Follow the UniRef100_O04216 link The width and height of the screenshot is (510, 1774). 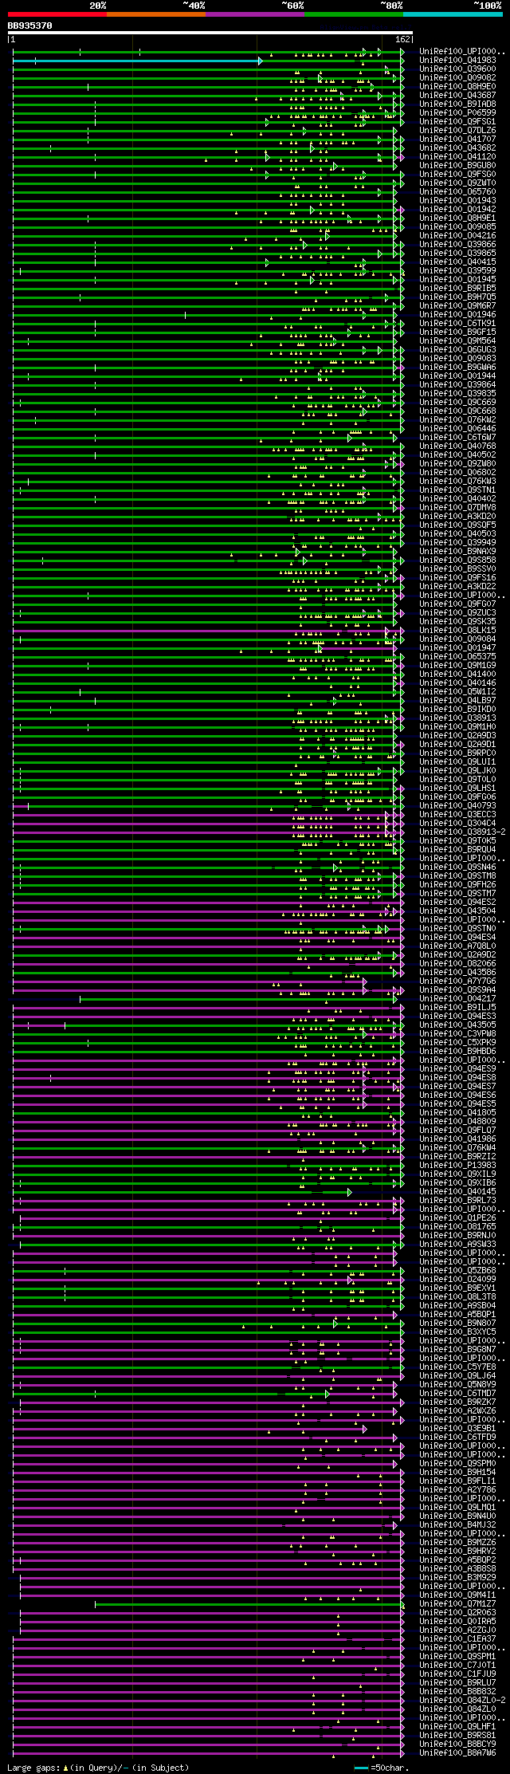(457, 236)
